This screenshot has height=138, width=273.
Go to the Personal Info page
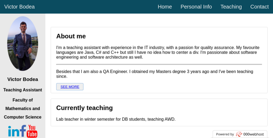pos(196,7)
